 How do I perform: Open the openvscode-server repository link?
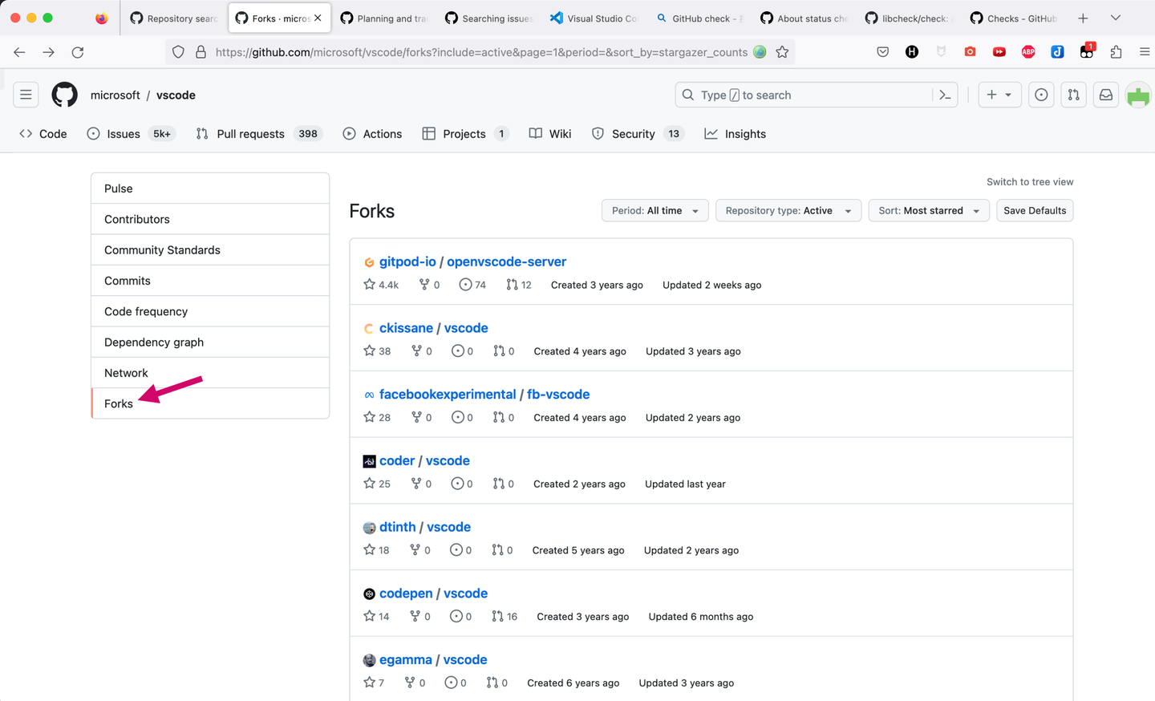506,261
